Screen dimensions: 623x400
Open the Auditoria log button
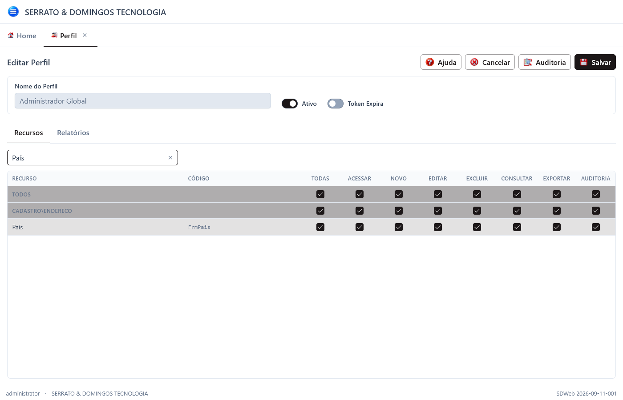[x=545, y=62]
